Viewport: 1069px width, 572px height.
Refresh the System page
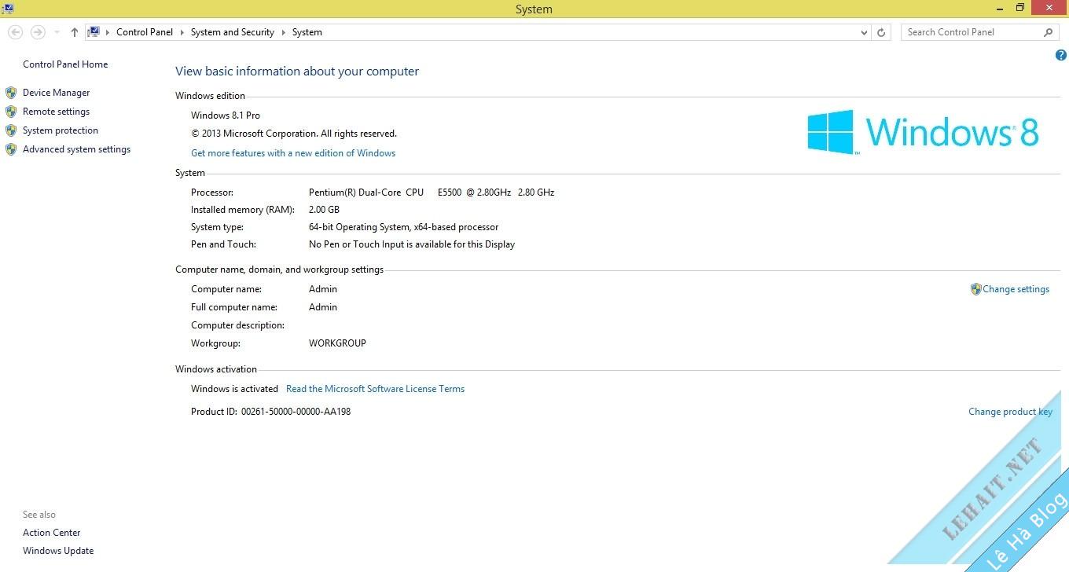(881, 32)
